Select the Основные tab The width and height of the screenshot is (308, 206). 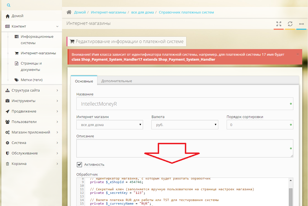pyautogui.click(x=84, y=81)
